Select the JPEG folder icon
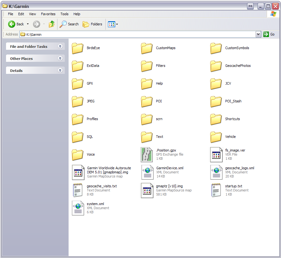Image resolution: width=281 pixels, height=258 pixels. pos(77,101)
